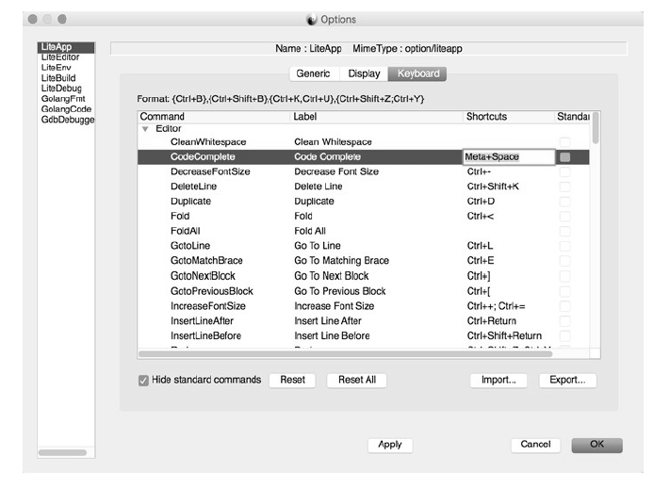Click the Reset All button

[357, 380]
